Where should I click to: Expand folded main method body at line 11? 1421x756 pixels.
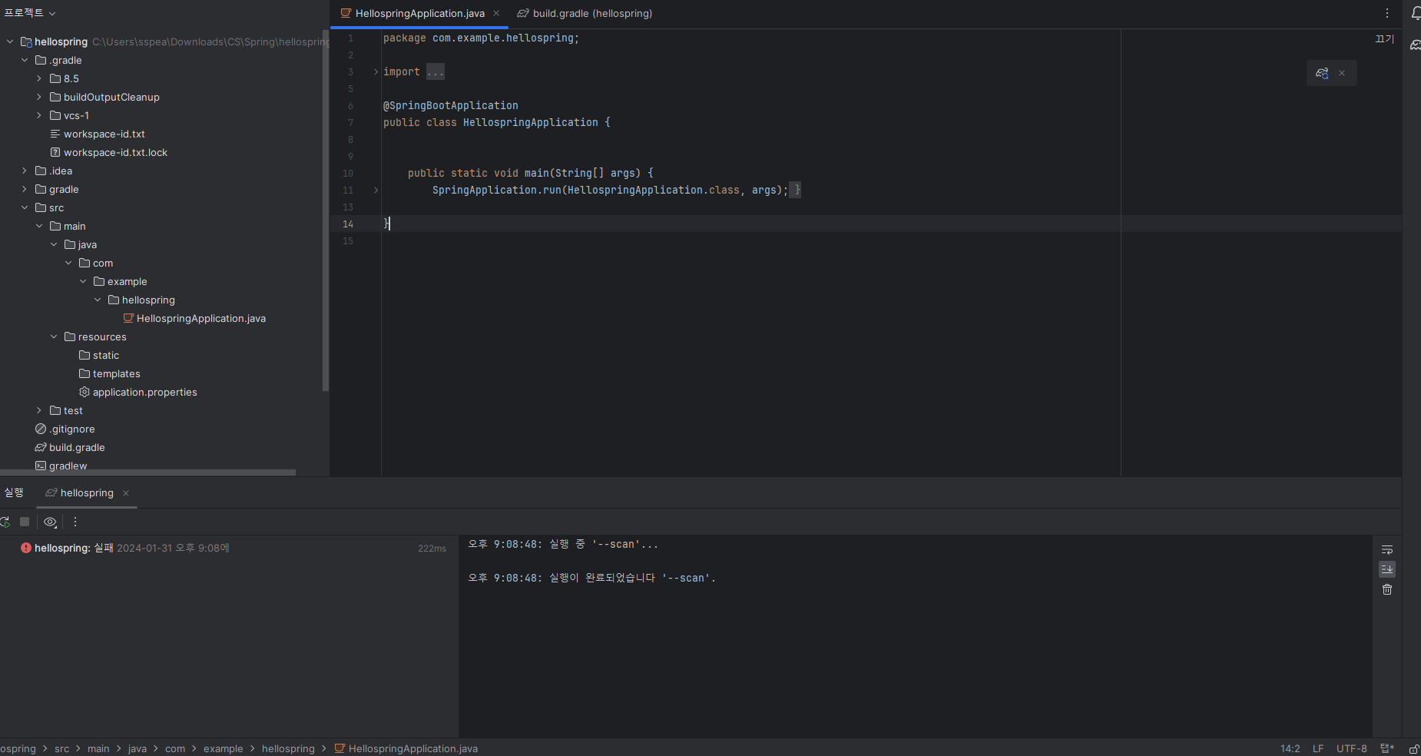(376, 190)
